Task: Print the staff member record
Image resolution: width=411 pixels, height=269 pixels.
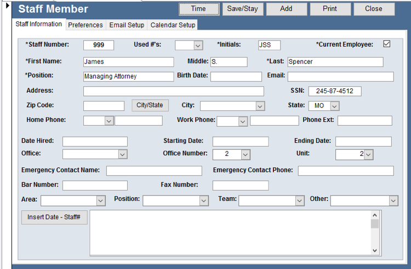Action: pyautogui.click(x=330, y=9)
